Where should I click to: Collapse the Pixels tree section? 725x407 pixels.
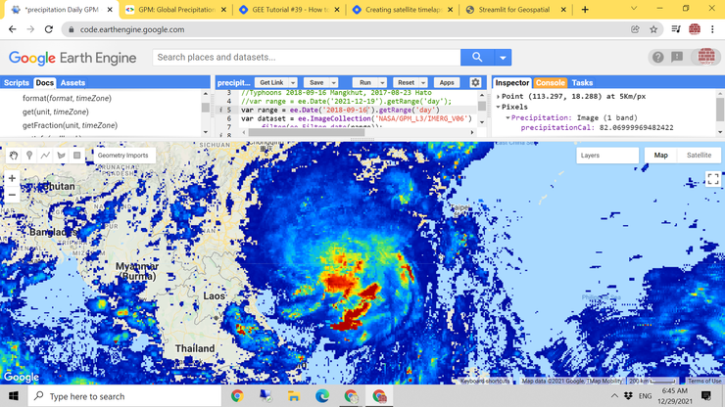tap(498, 107)
